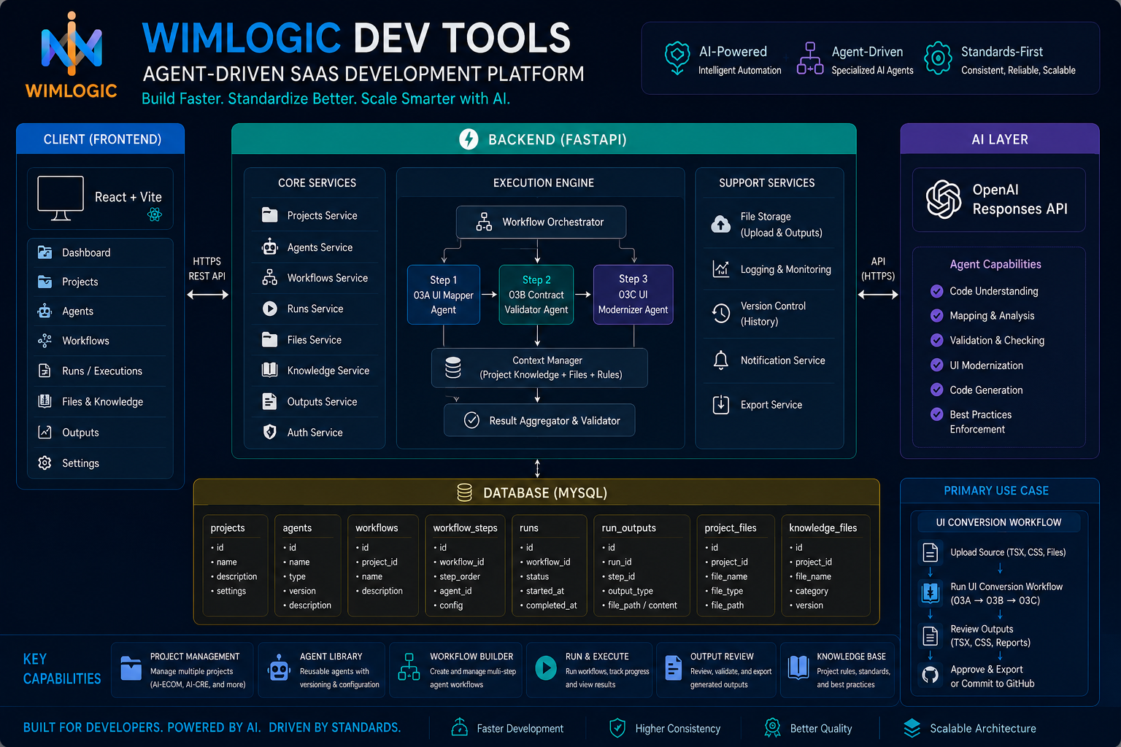The width and height of the screenshot is (1121, 747).
Task: Click the GitHub icon beside Approve & Export
Action: pos(931,675)
